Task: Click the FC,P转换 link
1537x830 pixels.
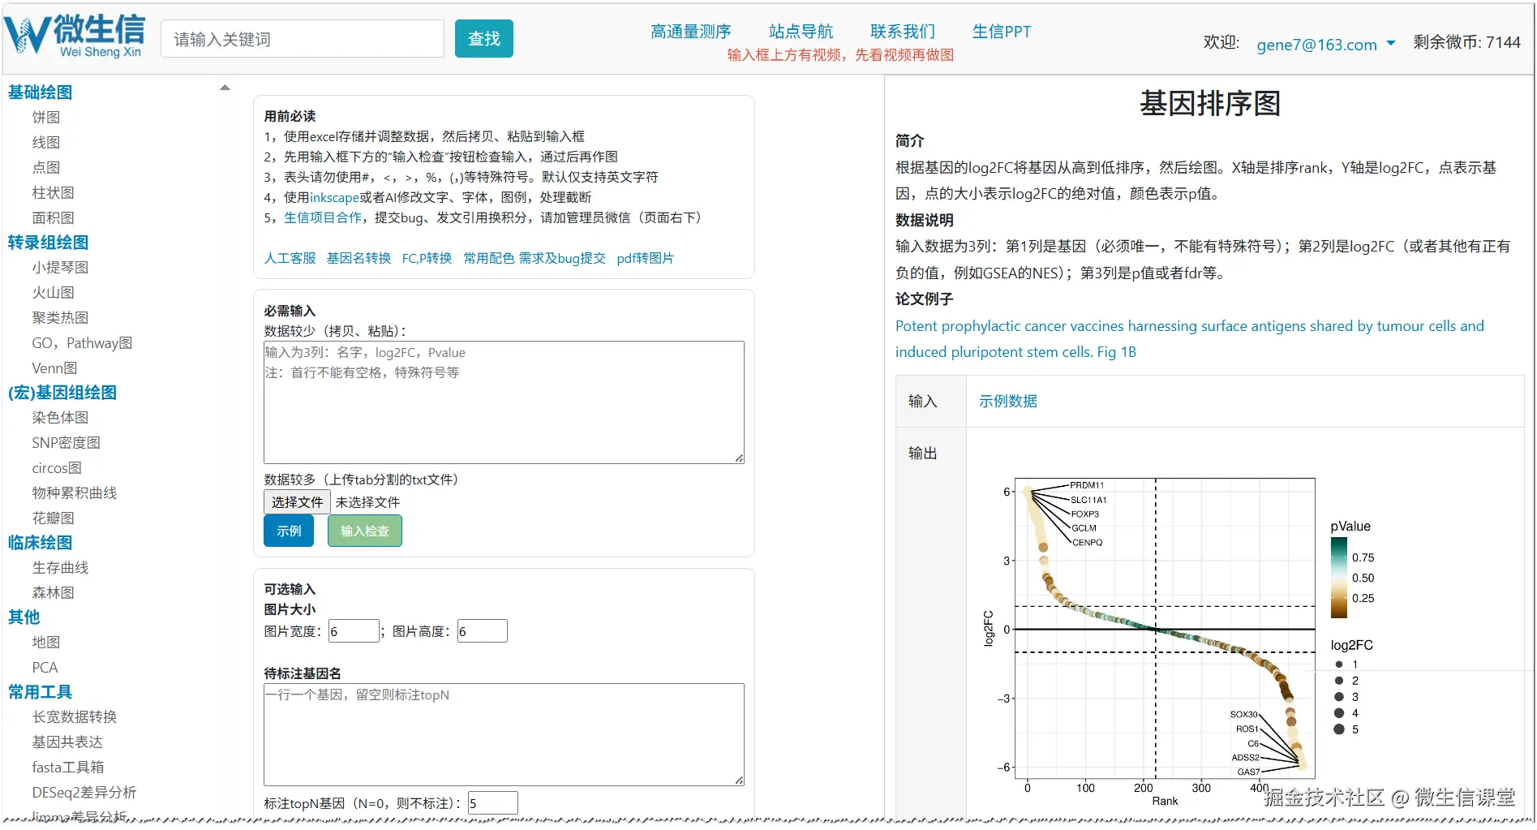Action: coord(427,258)
